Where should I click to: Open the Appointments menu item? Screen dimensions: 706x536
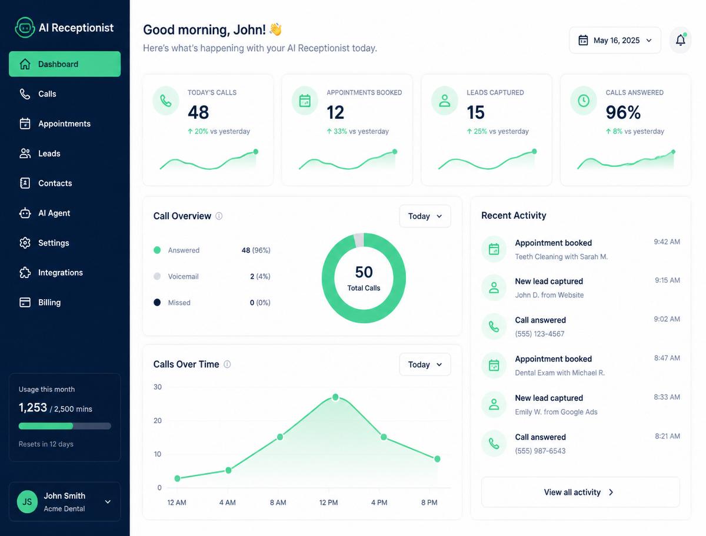pos(65,123)
